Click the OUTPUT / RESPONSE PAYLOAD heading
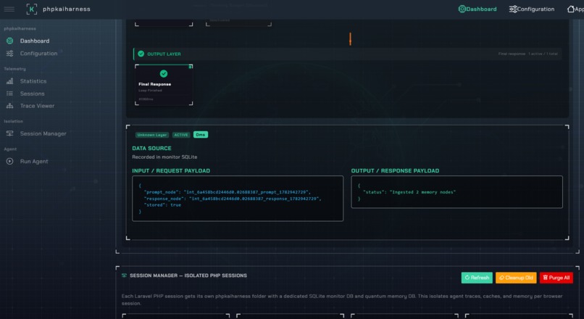Viewport: 584px width, 319px height. (395, 170)
